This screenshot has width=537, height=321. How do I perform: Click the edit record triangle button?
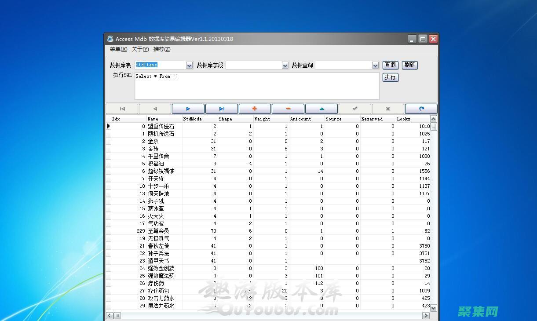321,109
